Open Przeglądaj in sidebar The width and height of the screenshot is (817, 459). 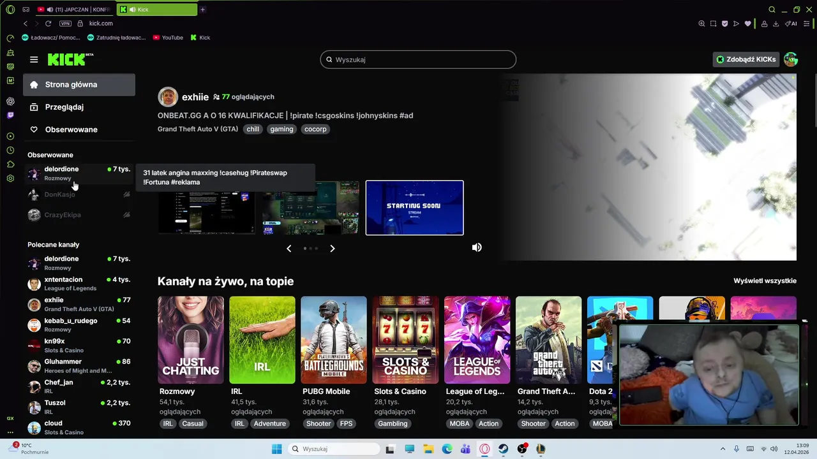79,107
